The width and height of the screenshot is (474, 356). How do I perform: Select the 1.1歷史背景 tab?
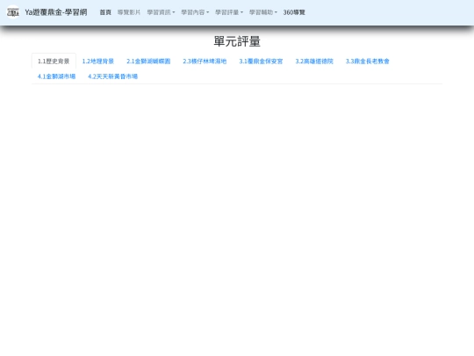click(x=54, y=62)
